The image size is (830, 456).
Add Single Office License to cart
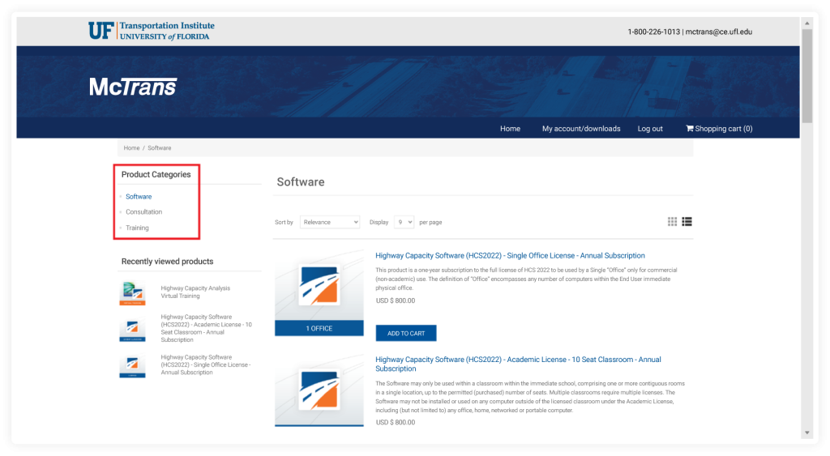click(406, 333)
